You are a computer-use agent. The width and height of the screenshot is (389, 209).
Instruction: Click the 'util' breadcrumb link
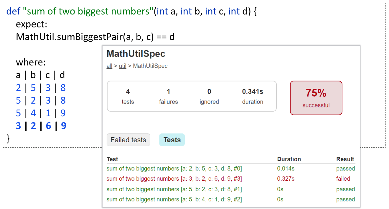(x=123, y=66)
